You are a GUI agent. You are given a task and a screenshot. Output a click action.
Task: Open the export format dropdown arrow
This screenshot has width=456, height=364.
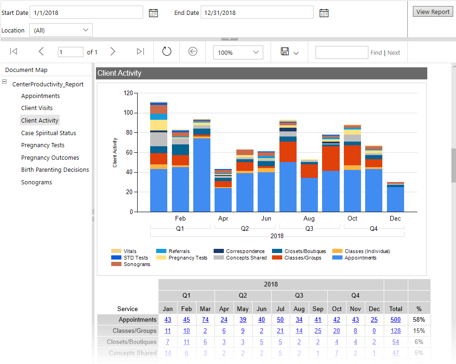[x=296, y=53]
